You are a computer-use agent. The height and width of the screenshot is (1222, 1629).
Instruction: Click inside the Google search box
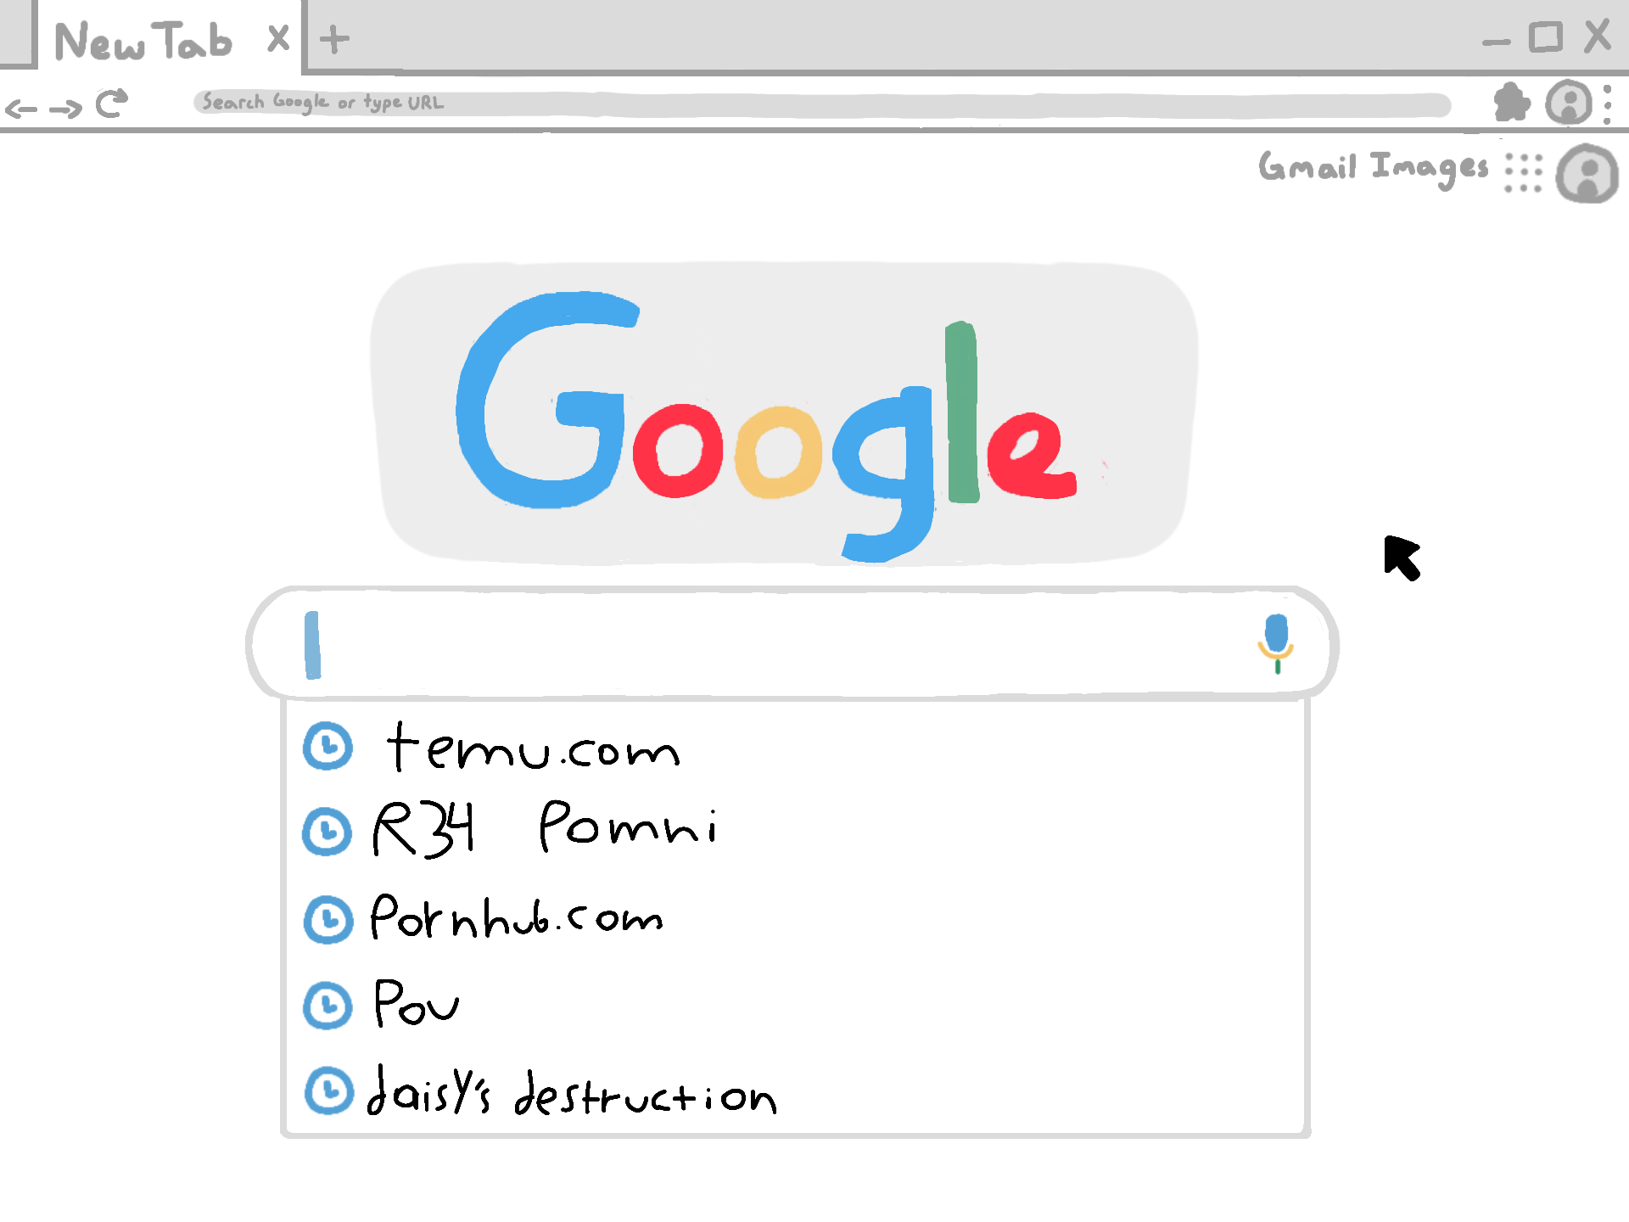[792, 643]
